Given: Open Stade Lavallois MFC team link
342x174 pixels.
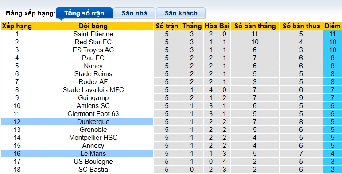Looking at the screenshot, I should click(x=93, y=89).
